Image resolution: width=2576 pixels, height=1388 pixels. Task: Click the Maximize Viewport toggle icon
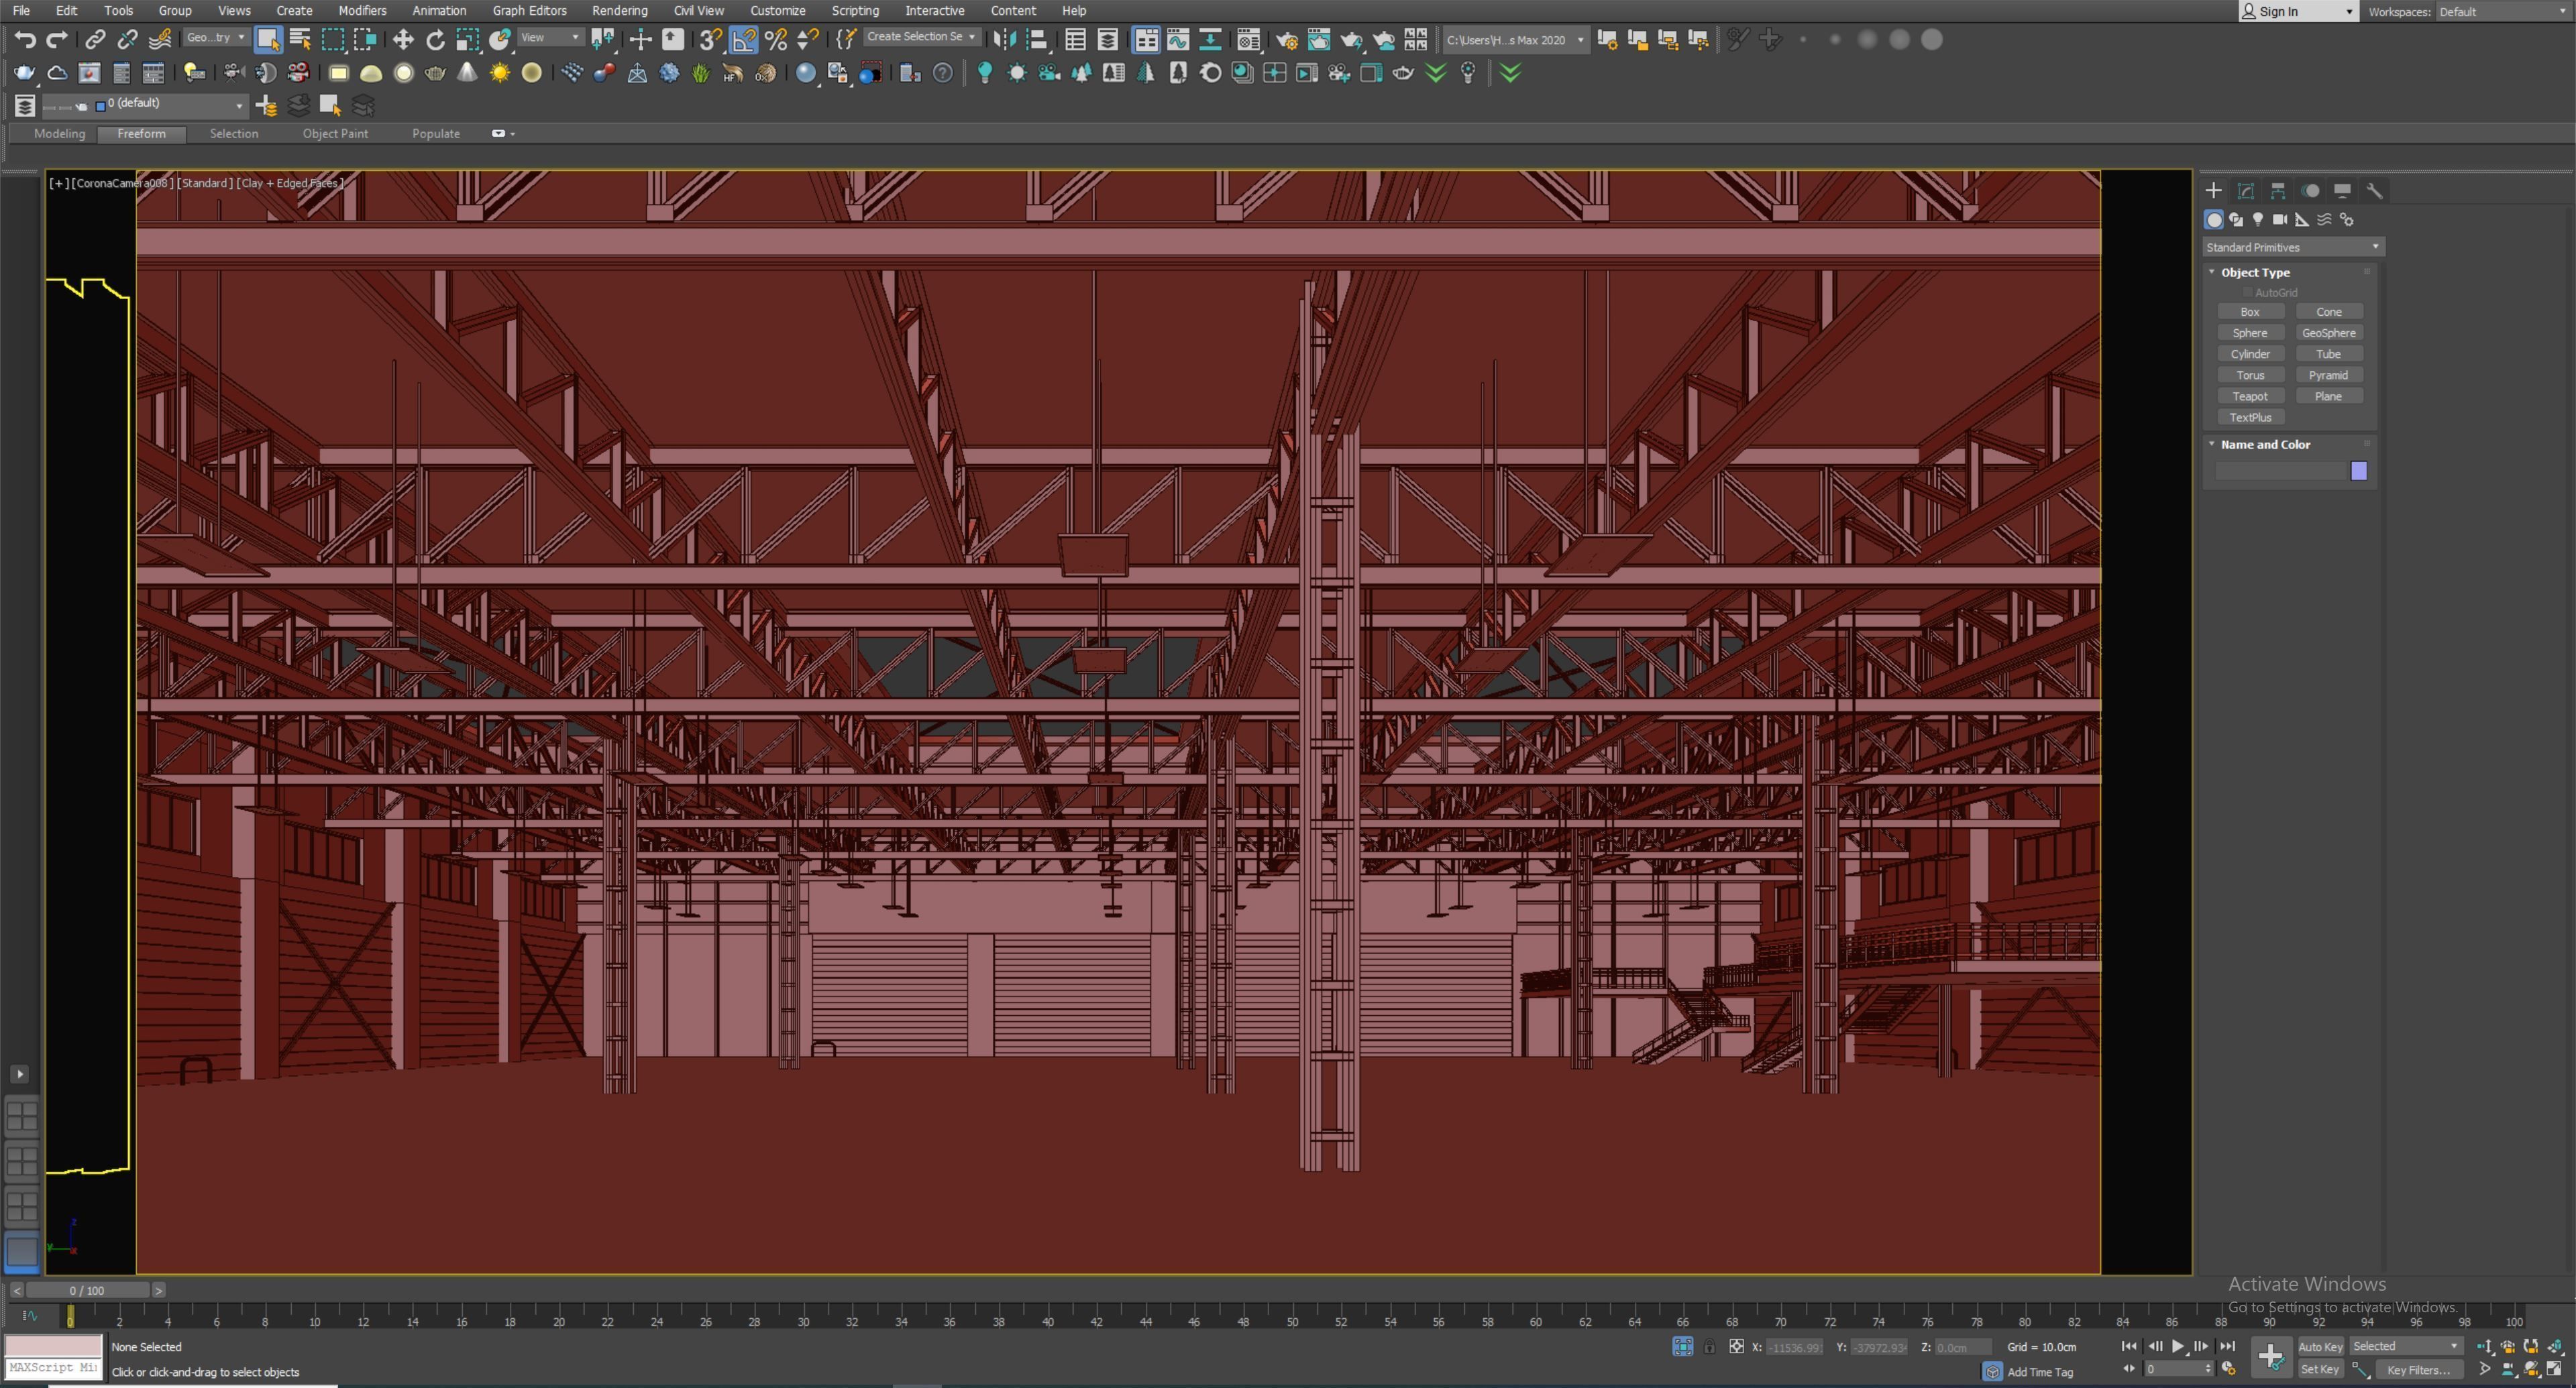2553,1369
